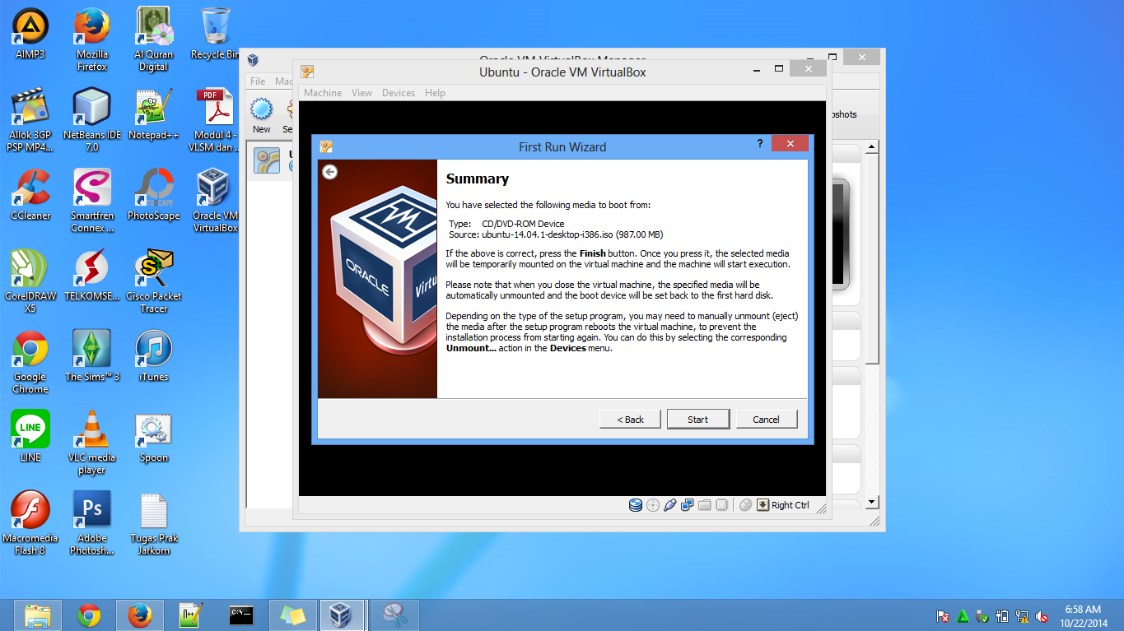The image size is (1124, 631).
Task: Open Al Quran Digital desktop icon
Action: tap(154, 39)
